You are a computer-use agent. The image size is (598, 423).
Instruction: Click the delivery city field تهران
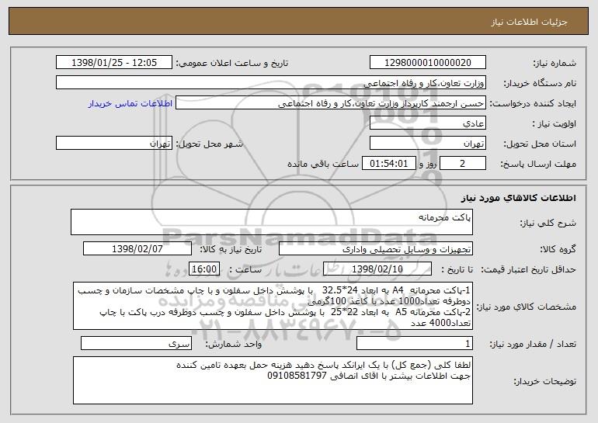[114, 144]
